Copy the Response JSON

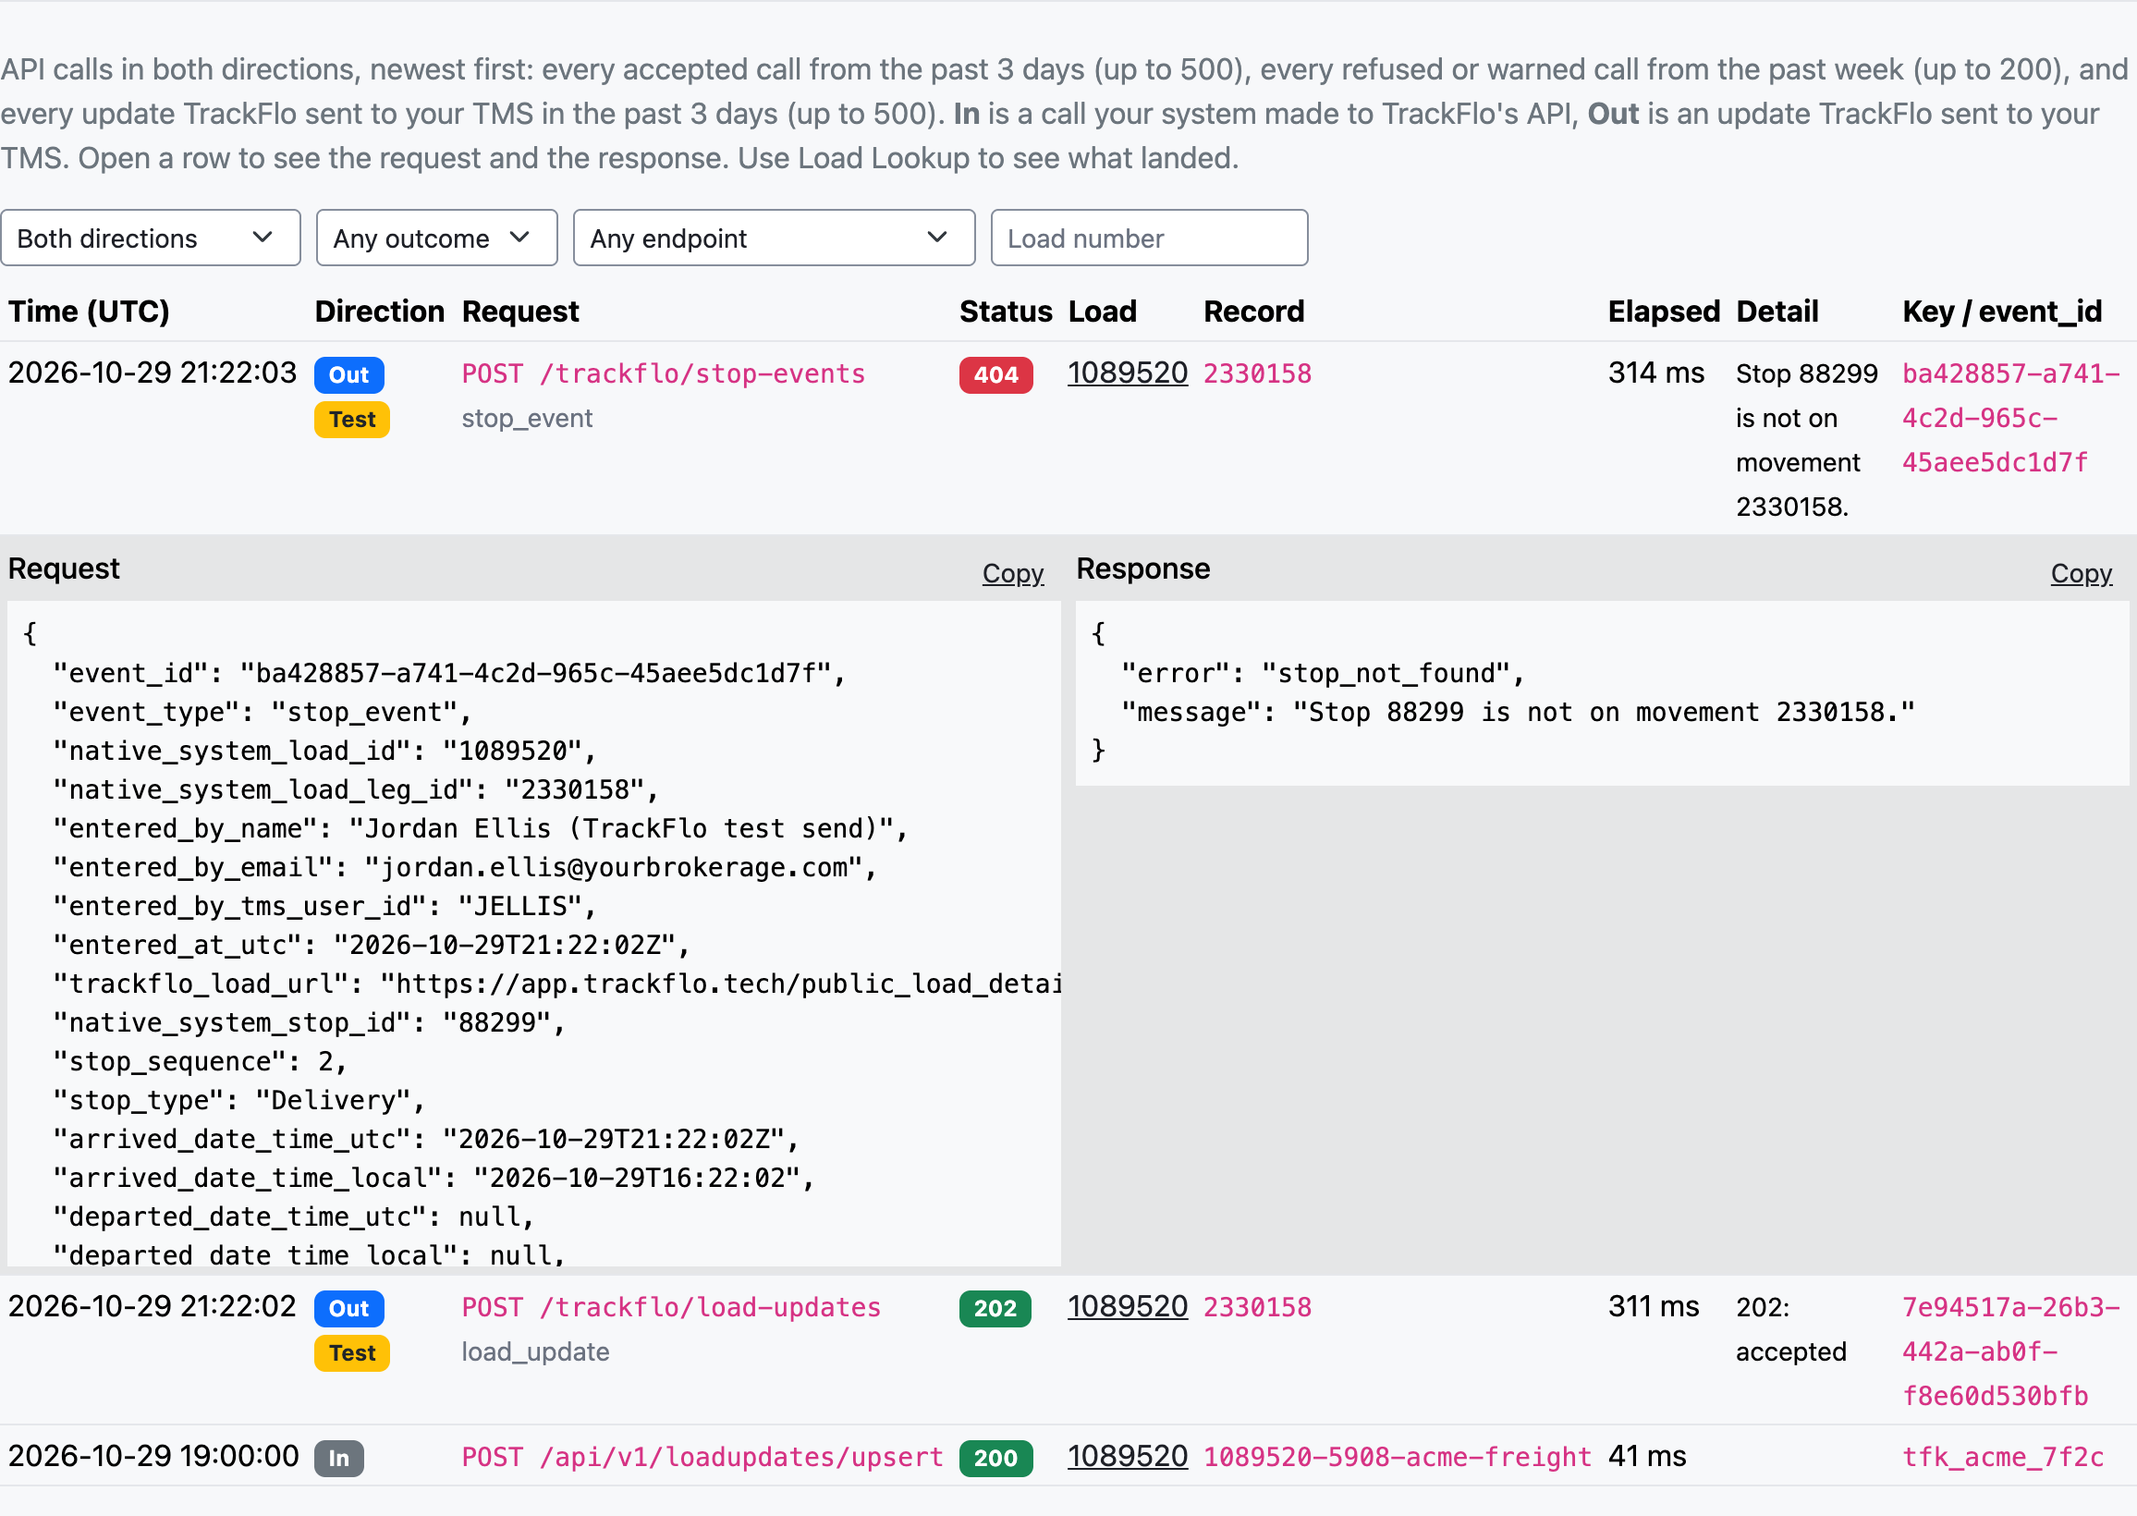(2081, 573)
